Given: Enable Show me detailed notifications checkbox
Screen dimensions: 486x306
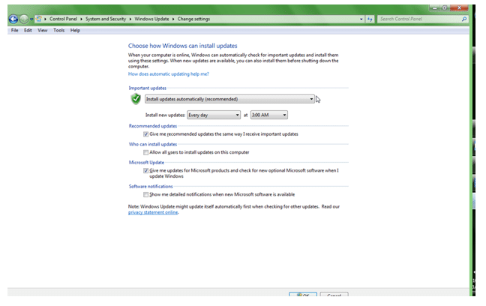Looking at the screenshot, I should click(x=145, y=195).
